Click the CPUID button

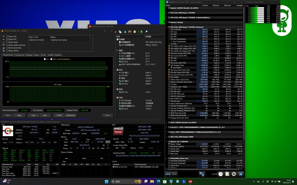coord(59,115)
